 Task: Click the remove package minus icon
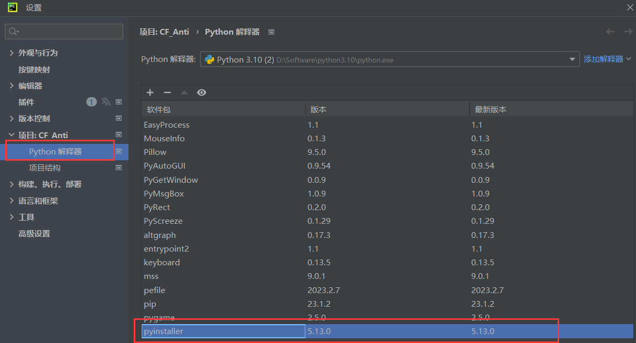[167, 92]
